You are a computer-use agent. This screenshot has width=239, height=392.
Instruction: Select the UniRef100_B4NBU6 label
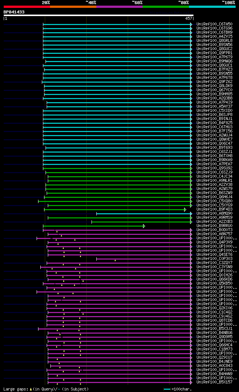click(214, 333)
